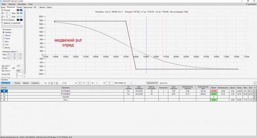This screenshot has height=138, width=257.
Task: Click the Шаг сетки X input field
Action: pyautogui.click(x=20, y=71)
